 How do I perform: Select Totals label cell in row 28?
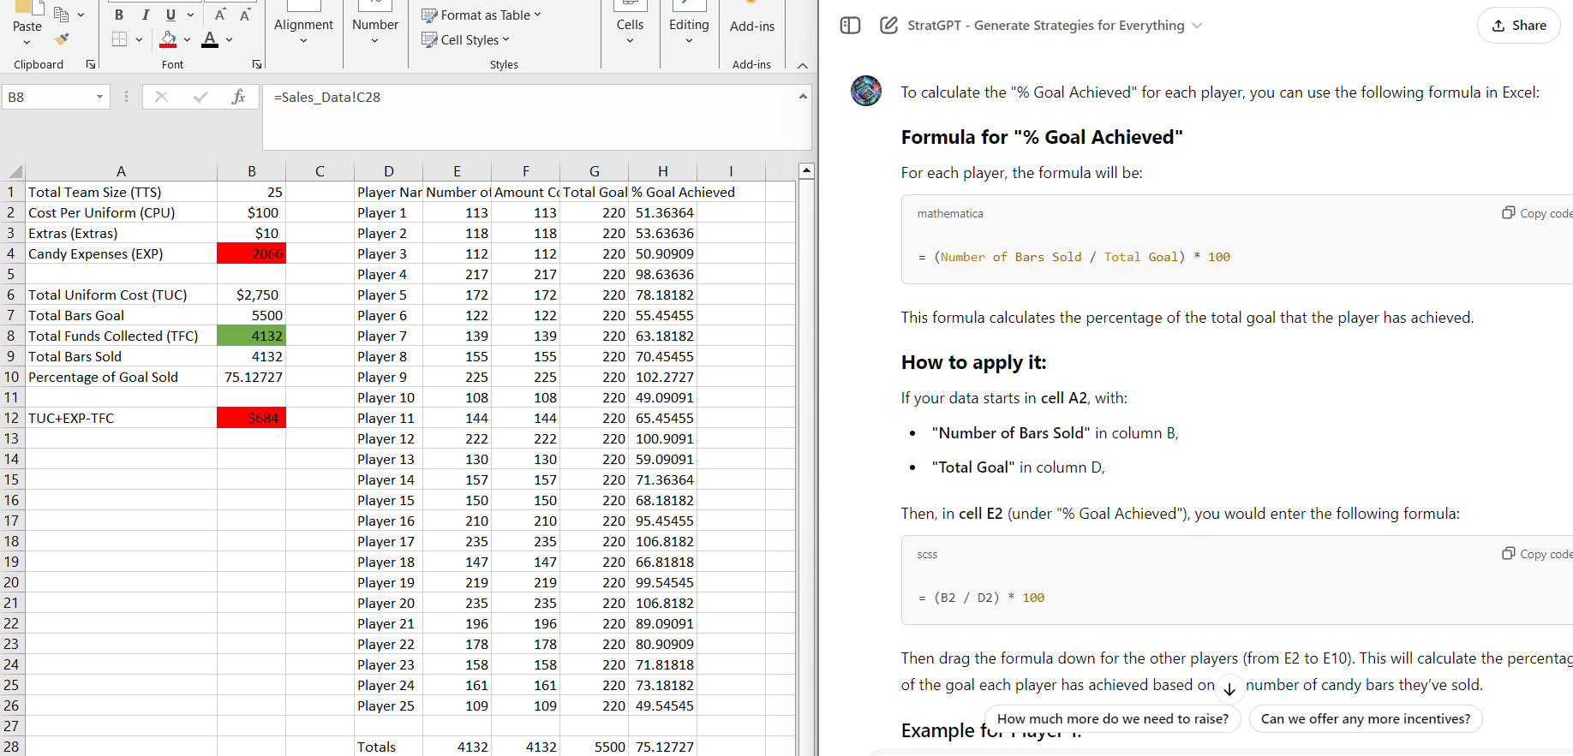[x=388, y=747]
